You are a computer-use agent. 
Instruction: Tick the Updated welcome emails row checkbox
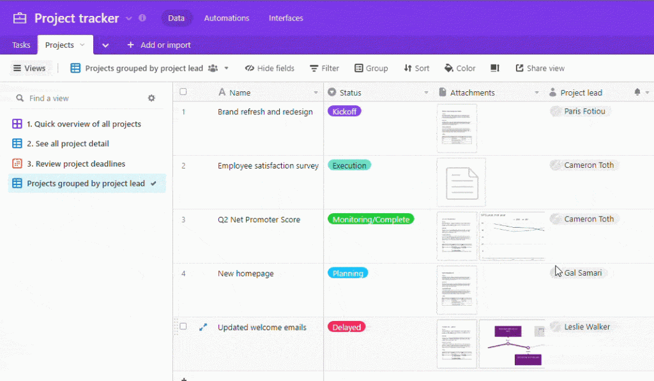tap(183, 326)
